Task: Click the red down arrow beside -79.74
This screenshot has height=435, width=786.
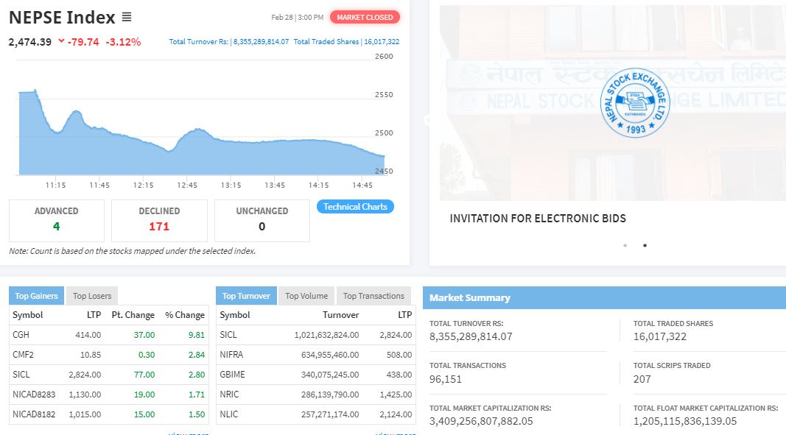Action: tap(61, 41)
